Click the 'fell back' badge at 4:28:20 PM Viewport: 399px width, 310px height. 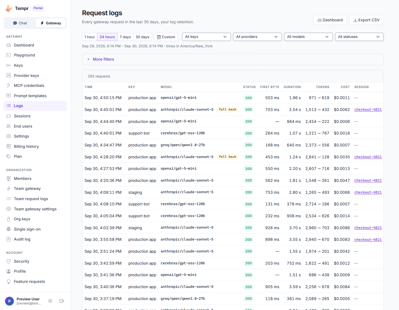pos(227,157)
